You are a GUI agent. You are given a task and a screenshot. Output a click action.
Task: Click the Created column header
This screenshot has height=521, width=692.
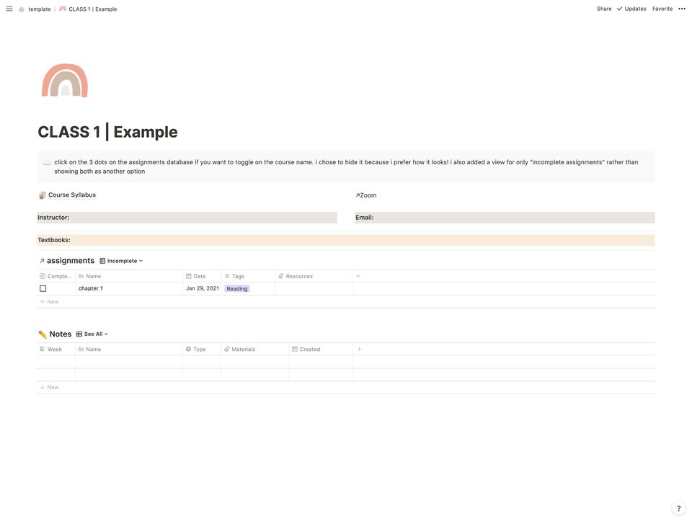tap(321, 349)
